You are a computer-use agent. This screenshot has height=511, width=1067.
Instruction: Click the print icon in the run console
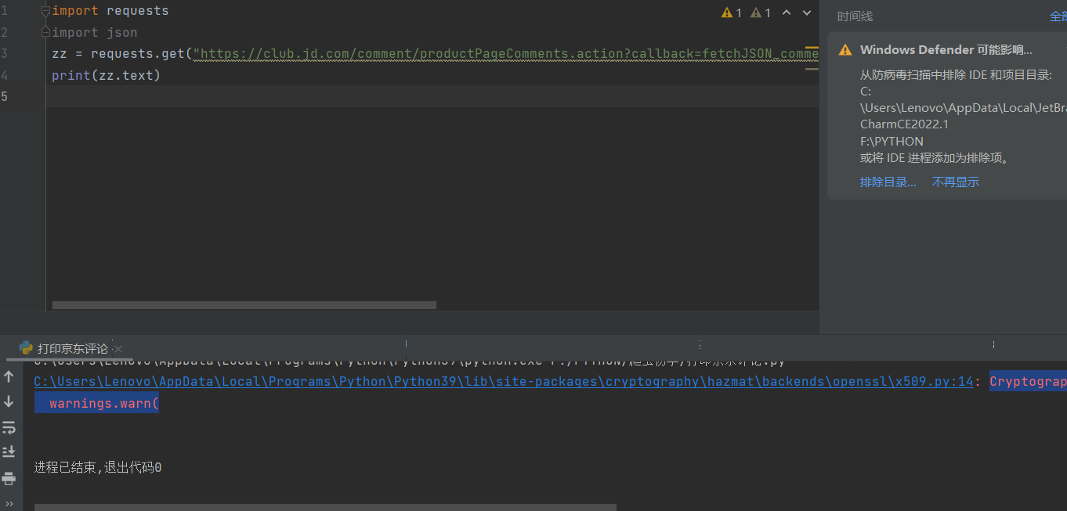click(x=9, y=478)
